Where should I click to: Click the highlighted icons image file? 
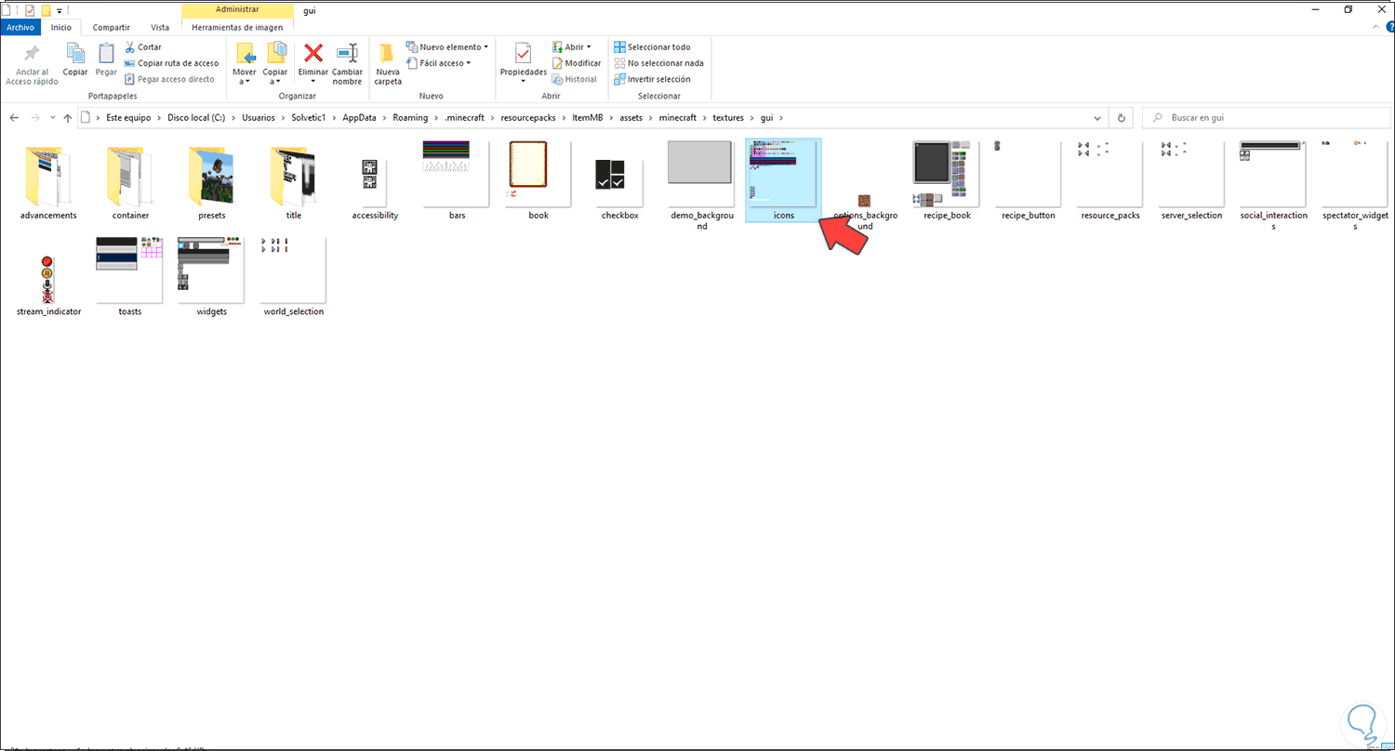784,182
